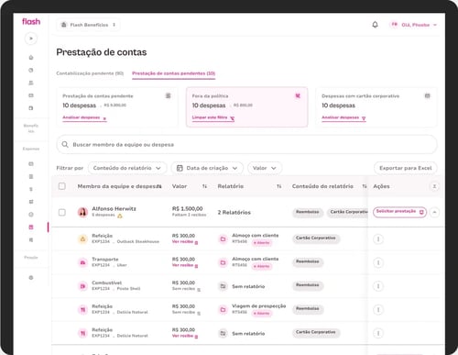Click the Combustível fuel category icon

(82, 286)
